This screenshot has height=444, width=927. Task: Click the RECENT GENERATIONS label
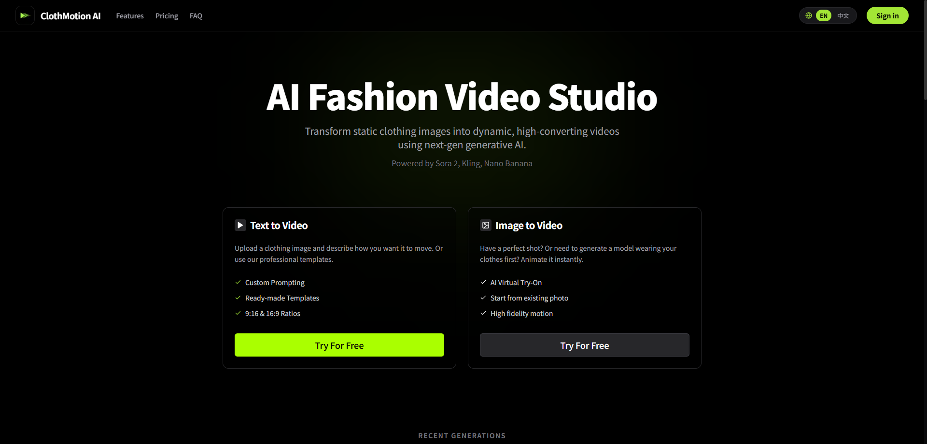(x=462, y=436)
